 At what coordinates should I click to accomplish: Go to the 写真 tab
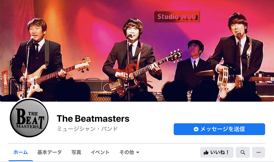pyautogui.click(x=76, y=152)
